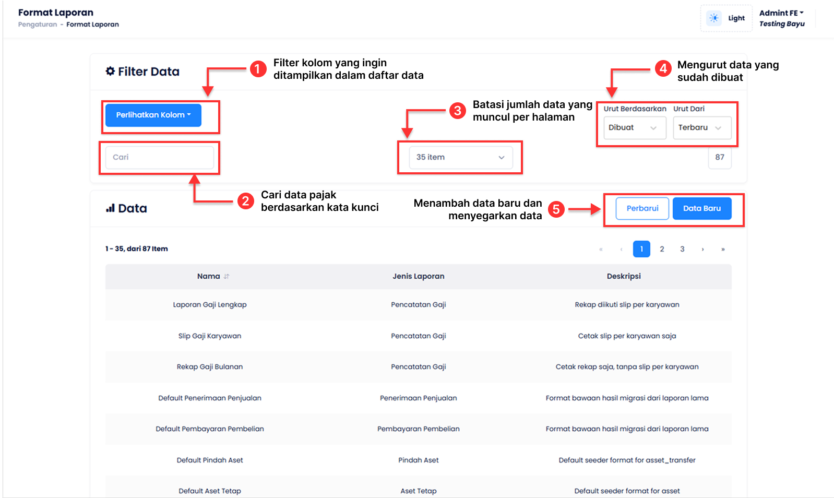This screenshot has height=498, width=834.
Task: Go to the previous page arrow
Action: pyautogui.click(x=621, y=249)
